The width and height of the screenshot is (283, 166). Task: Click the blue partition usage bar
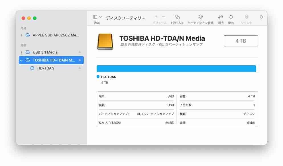tap(176, 69)
